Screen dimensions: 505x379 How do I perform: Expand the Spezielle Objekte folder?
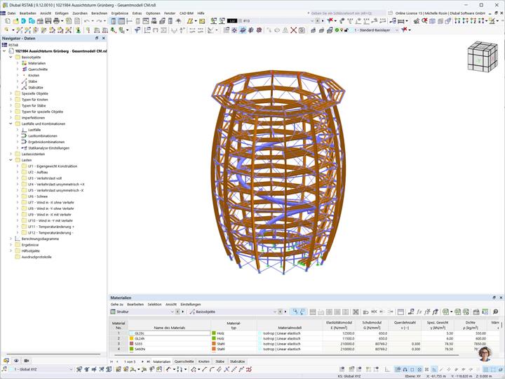pos(11,93)
